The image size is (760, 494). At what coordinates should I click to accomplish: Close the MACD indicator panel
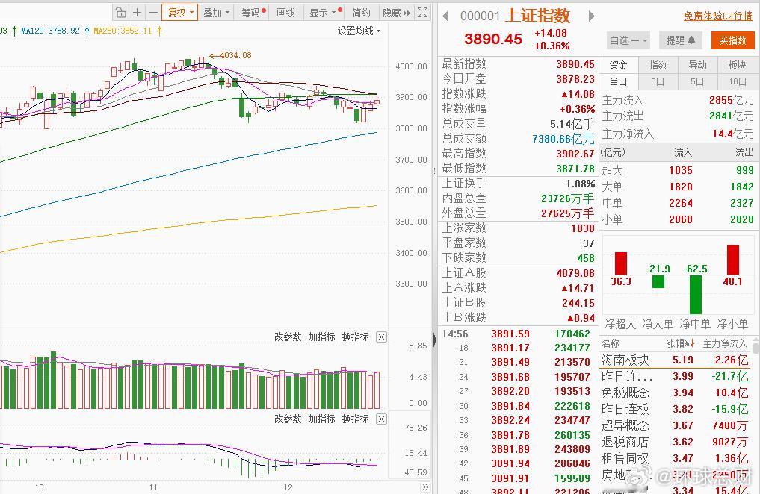[x=382, y=419]
